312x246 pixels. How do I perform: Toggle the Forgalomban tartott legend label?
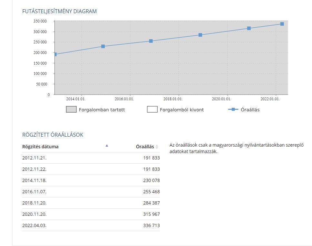coord(102,110)
